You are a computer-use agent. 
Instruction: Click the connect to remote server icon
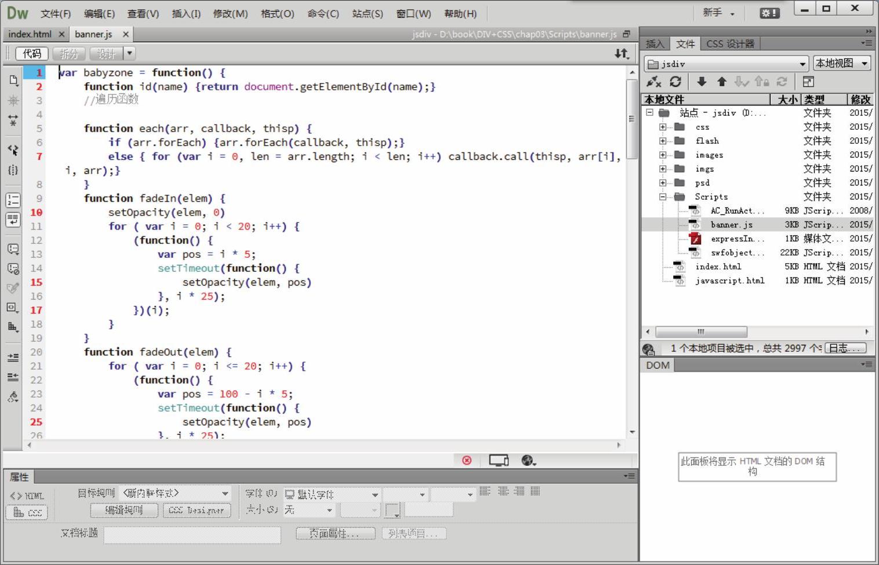click(x=654, y=82)
